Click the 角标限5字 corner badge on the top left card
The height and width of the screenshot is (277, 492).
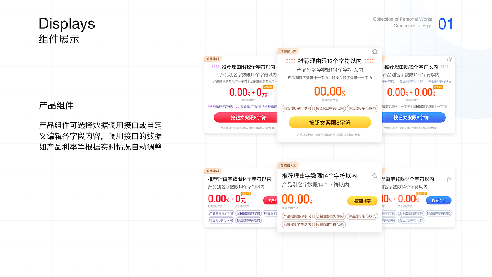pyautogui.click(x=213, y=59)
